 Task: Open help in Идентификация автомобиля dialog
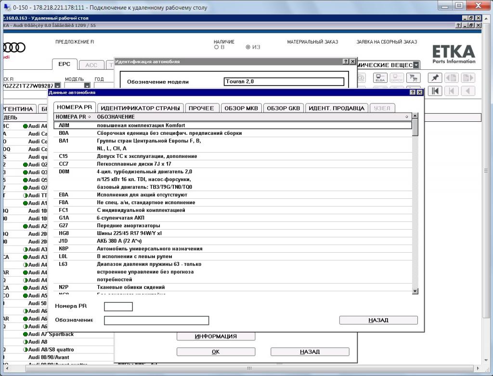(346, 62)
